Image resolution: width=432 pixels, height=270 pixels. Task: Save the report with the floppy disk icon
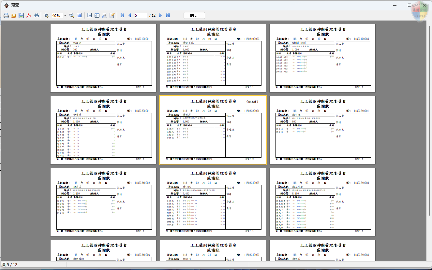click(x=21, y=15)
